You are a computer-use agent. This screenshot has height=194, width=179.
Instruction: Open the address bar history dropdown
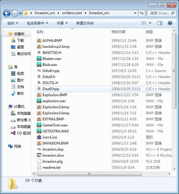coord(135,13)
